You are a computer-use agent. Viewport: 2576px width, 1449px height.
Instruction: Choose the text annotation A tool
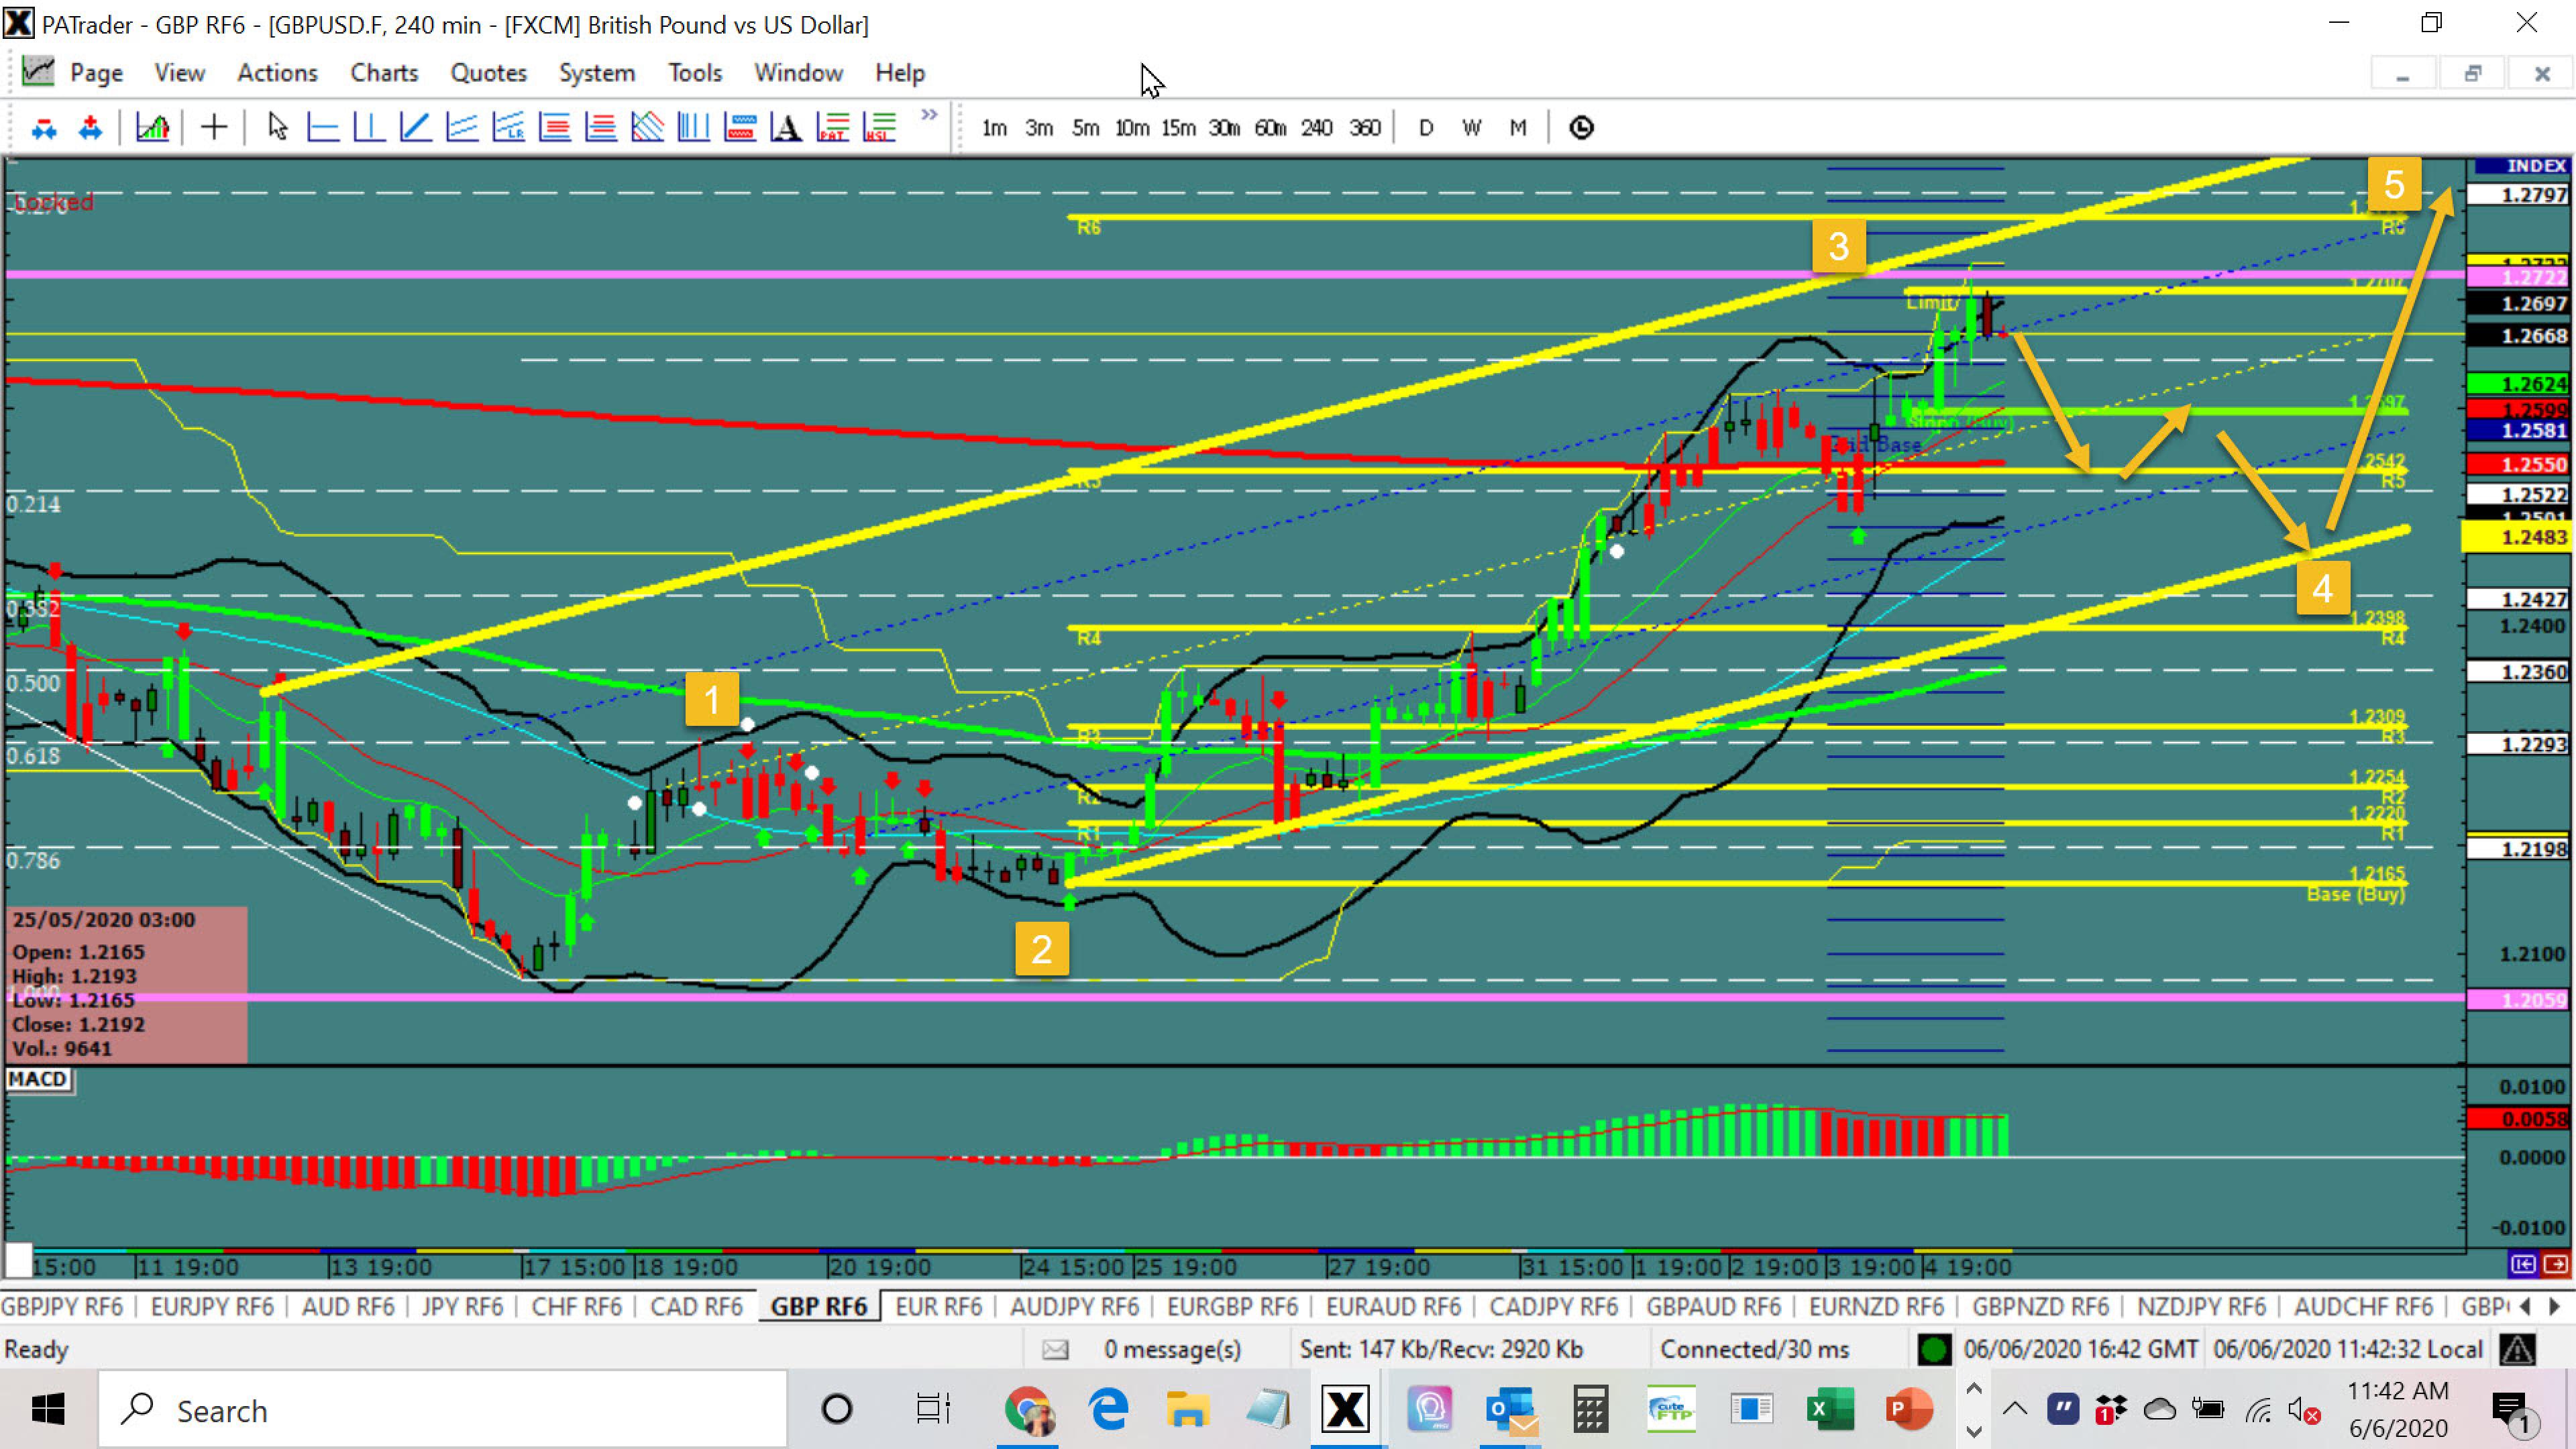(787, 128)
